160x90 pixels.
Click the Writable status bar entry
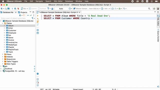56,89
